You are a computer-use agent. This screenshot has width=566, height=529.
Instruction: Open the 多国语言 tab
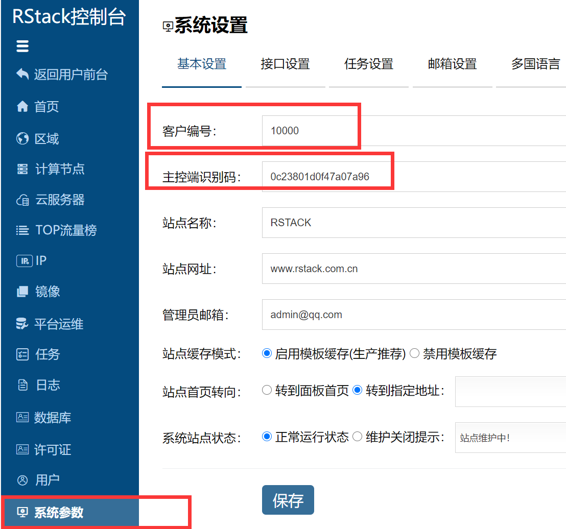pos(535,64)
